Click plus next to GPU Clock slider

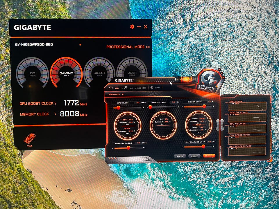(143, 107)
